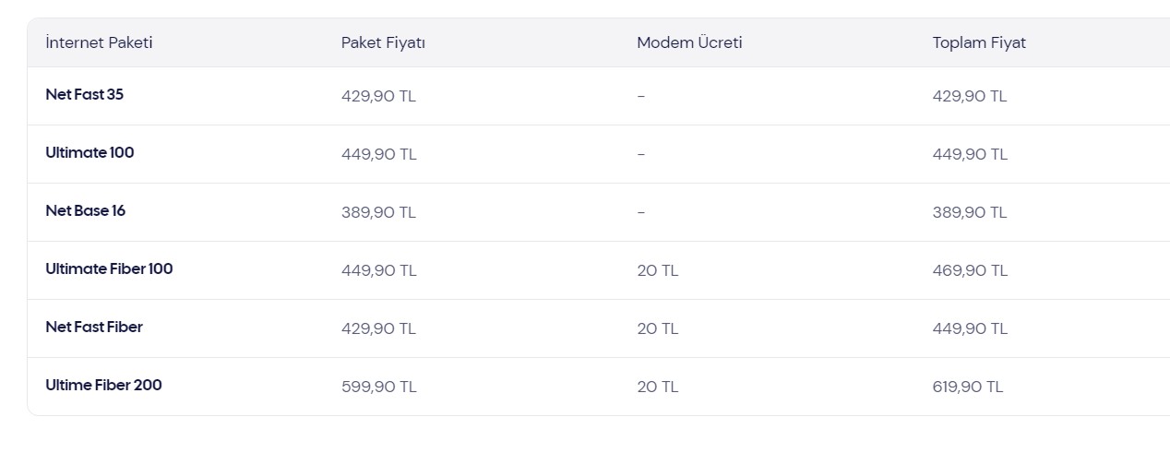Click the Toplam Fiyat column header
Image resolution: width=1170 pixels, height=453 pixels.
tap(979, 42)
